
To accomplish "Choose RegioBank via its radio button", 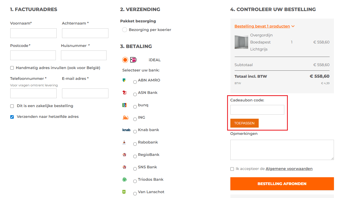I will (x=135, y=156).
